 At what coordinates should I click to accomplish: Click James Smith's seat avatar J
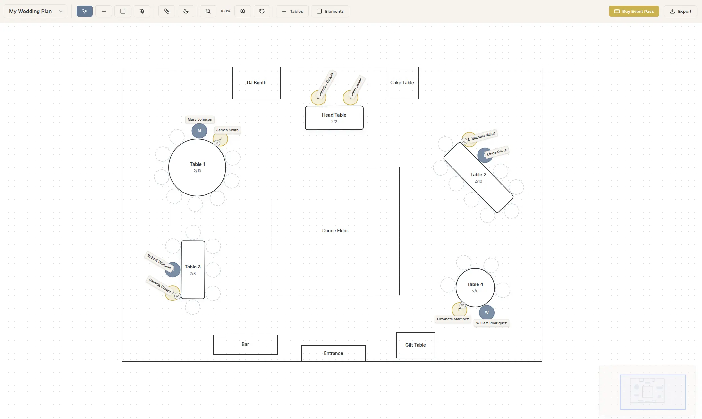point(220,139)
